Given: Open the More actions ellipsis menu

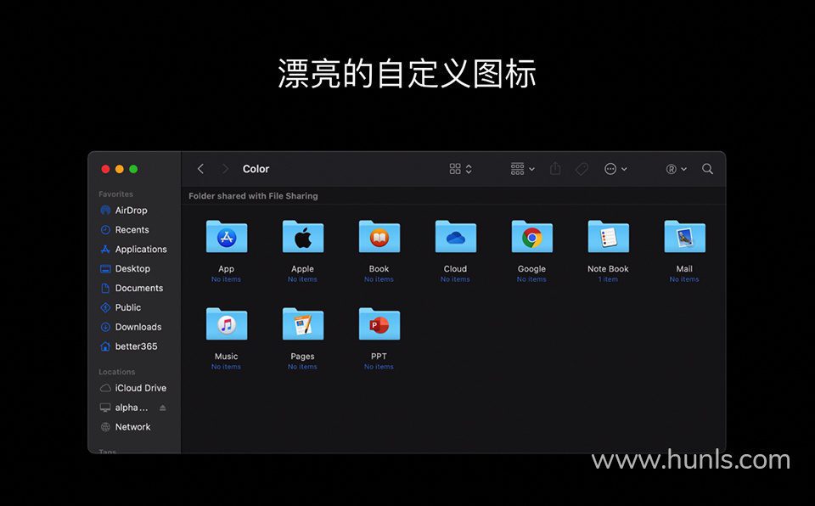Looking at the screenshot, I should point(616,169).
